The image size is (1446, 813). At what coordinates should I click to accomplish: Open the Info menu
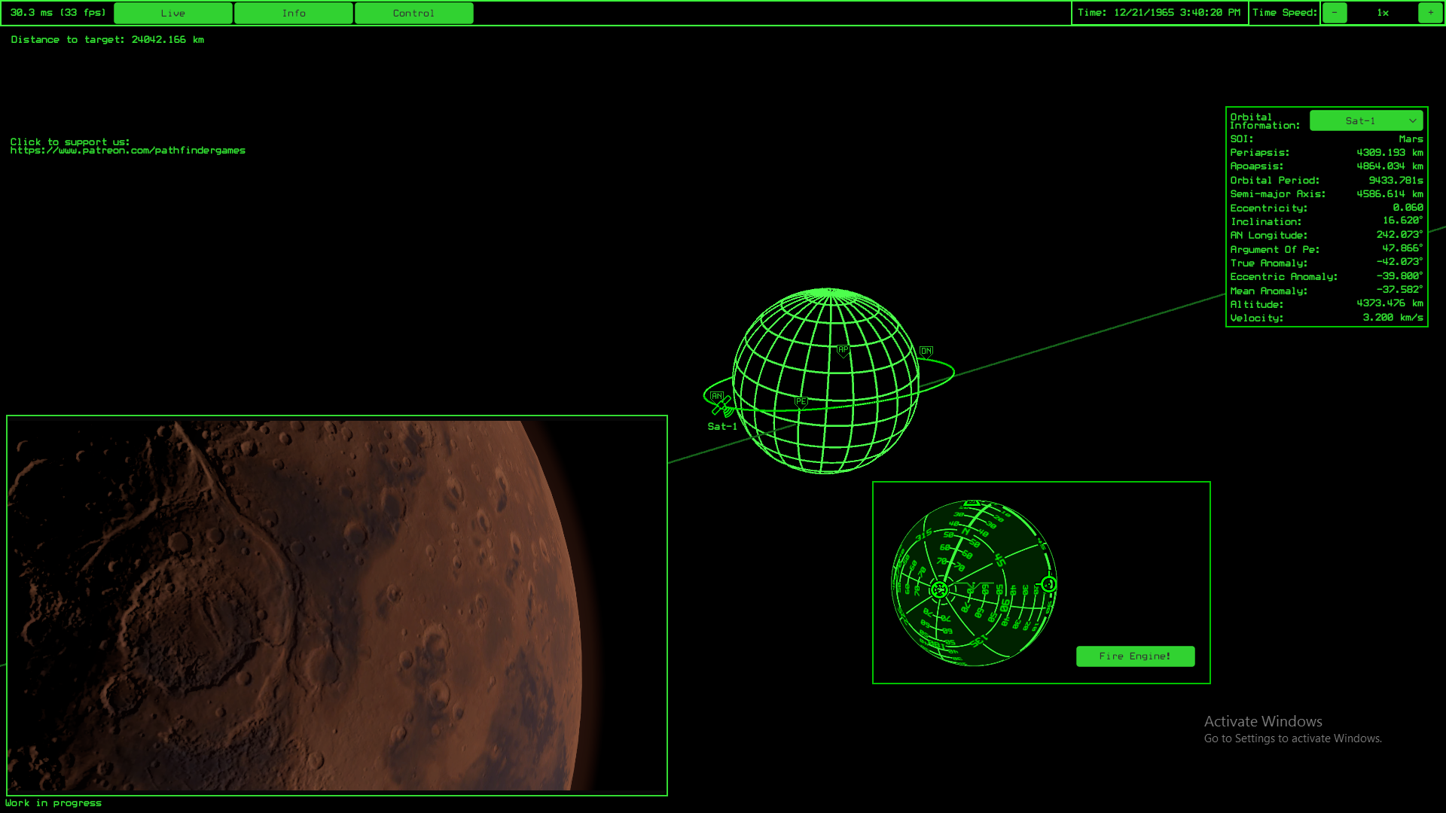point(294,13)
